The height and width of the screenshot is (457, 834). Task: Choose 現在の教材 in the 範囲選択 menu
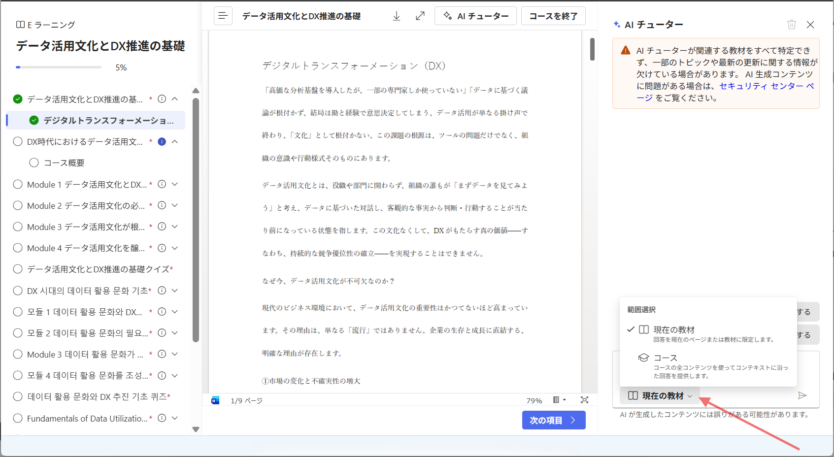tap(708, 333)
